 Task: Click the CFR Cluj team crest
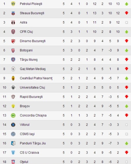[13, 32]
